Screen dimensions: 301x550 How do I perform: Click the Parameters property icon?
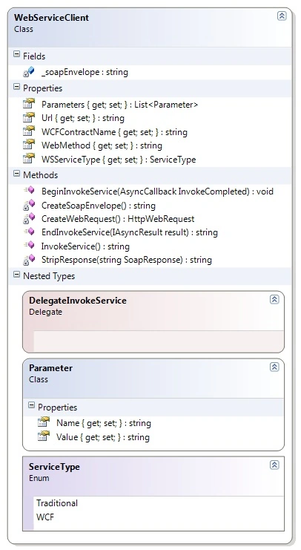[x=29, y=104]
